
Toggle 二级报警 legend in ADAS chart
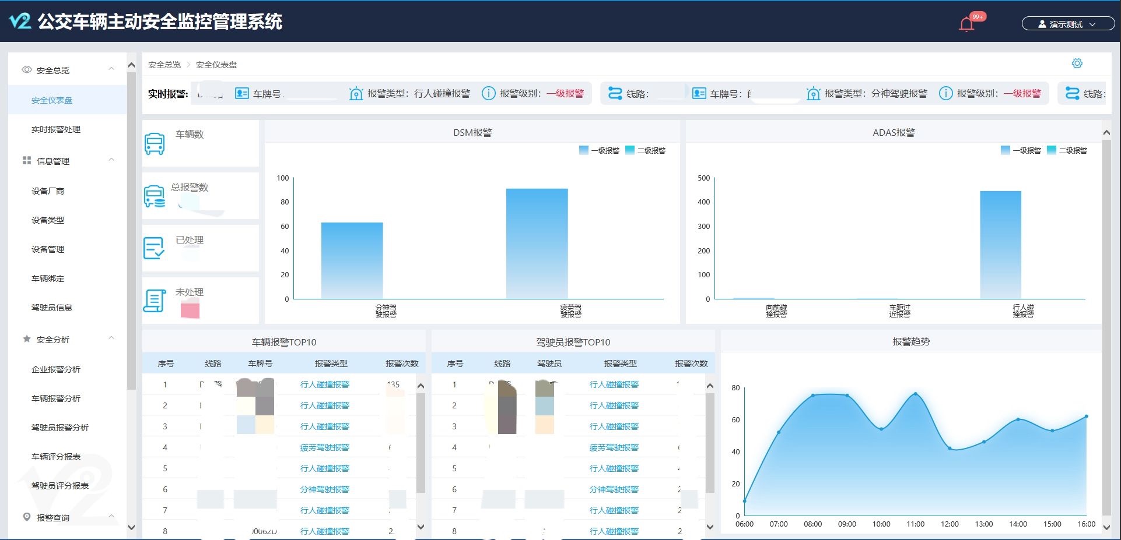click(1067, 150)
